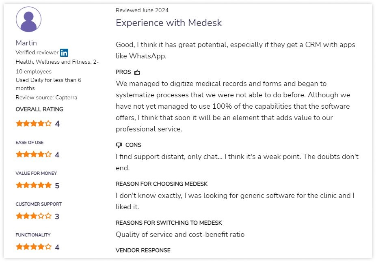Click the VENDOR RESPONSE heading
The image size is (376, 262).
tap(143, 250)
